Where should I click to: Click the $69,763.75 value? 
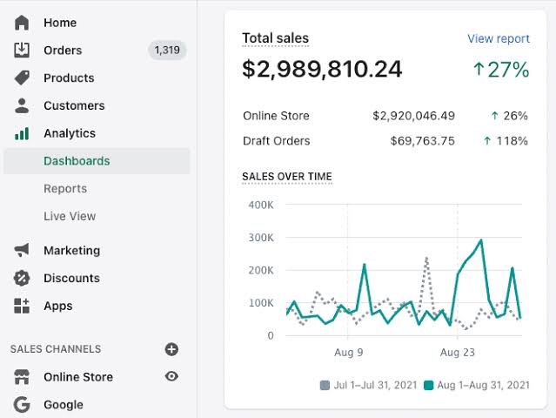[422, 141]
